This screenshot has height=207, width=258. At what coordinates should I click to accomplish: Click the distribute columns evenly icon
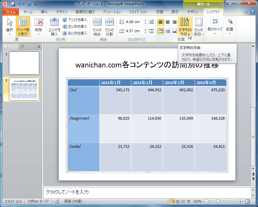pos(152,31)
